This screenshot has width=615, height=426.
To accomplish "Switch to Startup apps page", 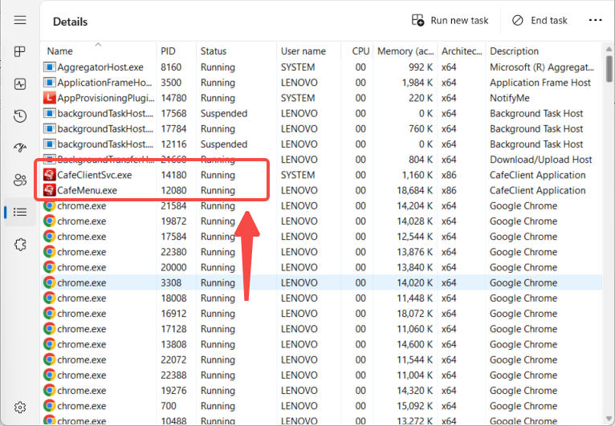I will [20, 148].
